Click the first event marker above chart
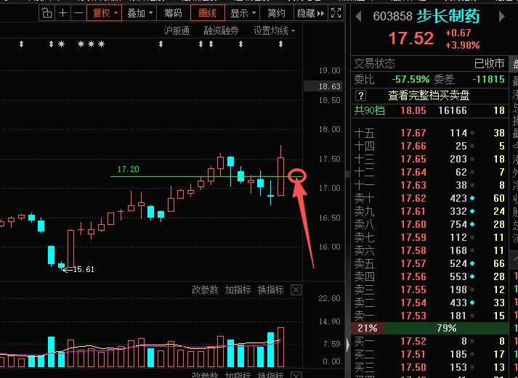This screenshot has width=518, height=378. click(x=22, y=44)
